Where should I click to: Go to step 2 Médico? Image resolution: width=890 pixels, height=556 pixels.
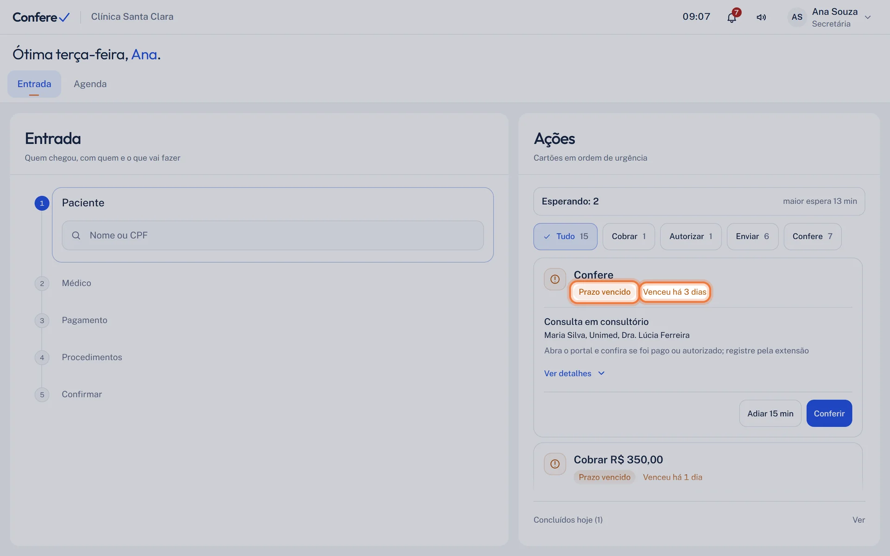76,283
